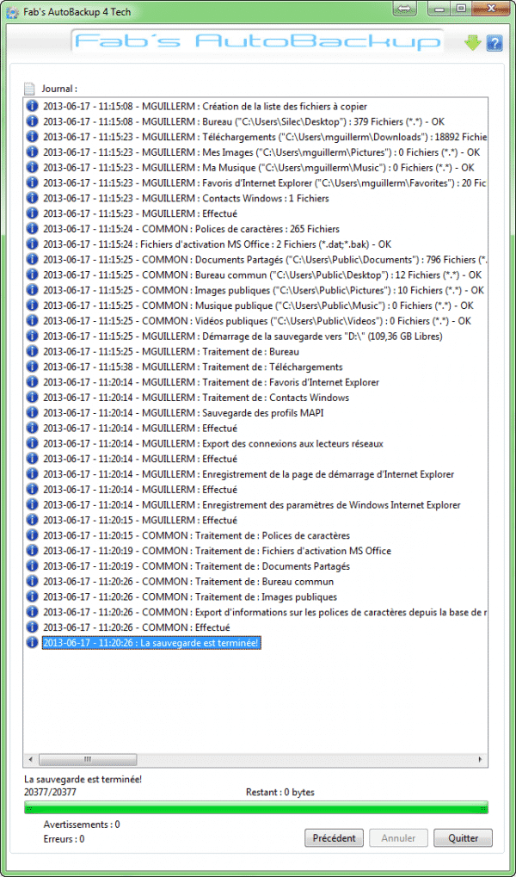
Task: Select 'Traitement de : Bureau' entry
Action: coord(171,352)
